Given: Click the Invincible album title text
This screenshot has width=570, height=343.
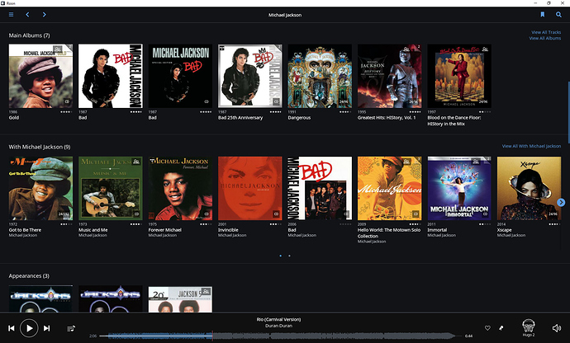Looking at the screenshot, I should (x=228, y=230).
